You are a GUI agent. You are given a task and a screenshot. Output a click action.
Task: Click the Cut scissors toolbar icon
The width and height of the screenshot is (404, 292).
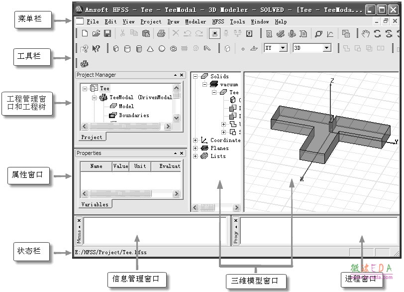[x=122, y=33]
